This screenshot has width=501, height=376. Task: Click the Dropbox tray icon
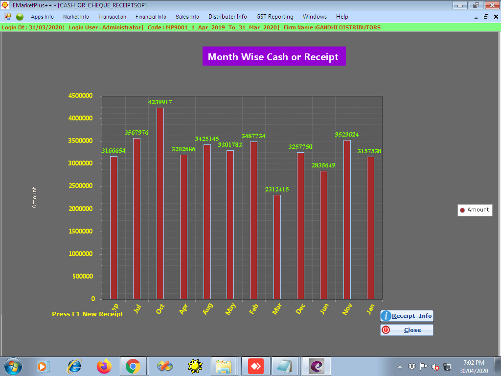pos(412,367)
